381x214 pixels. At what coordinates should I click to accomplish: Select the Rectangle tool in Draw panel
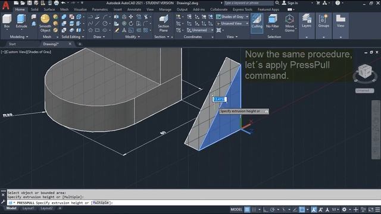97,30
